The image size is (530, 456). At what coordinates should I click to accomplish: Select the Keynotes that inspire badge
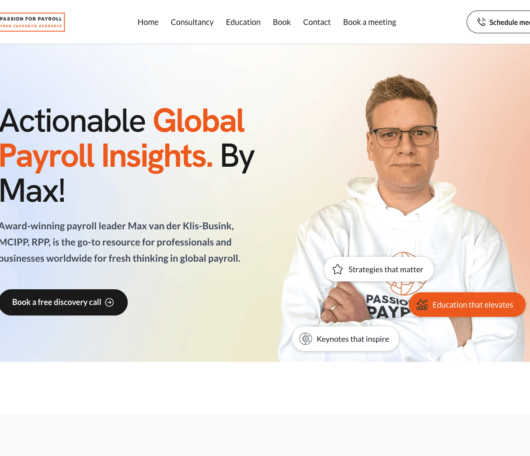coord(345,339)
